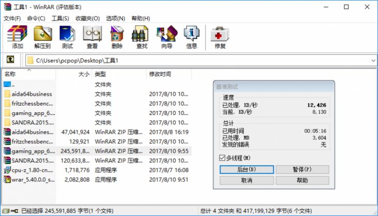The image size is (378, 216).
Task: Click the gaming_app_6... folder icon
Action: 7,113
